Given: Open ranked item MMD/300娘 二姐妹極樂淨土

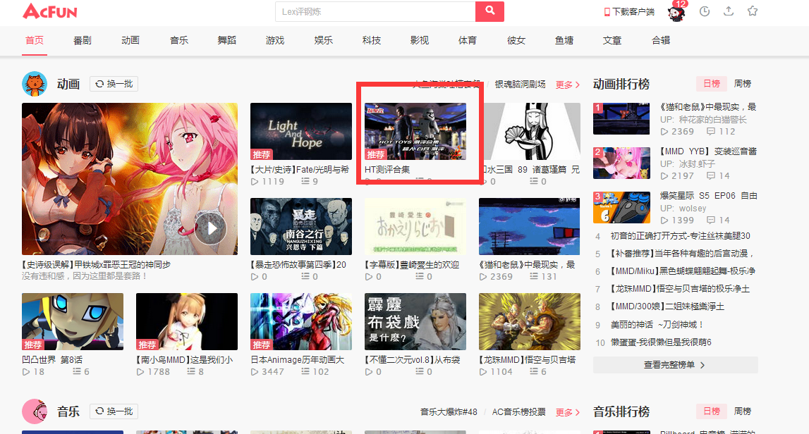Looking at the screenshot, I should [667, 306].
